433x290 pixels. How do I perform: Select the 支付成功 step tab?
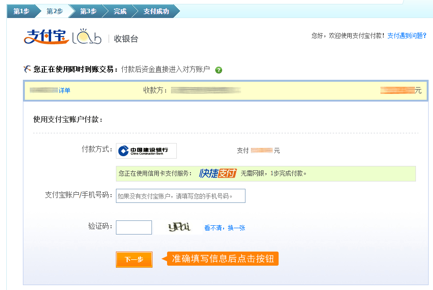pos(156,11)
